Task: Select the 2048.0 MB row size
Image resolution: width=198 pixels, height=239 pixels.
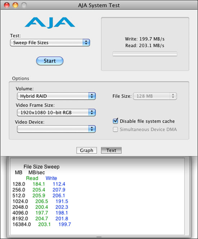Action: pyautogui.click(x=20, y=207)
